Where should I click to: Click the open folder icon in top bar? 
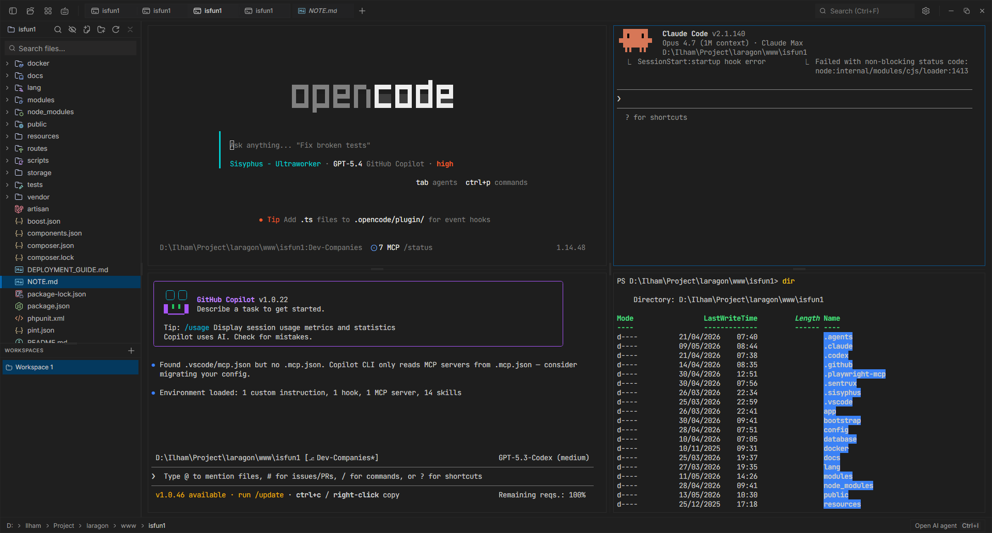tap(30, 11)
